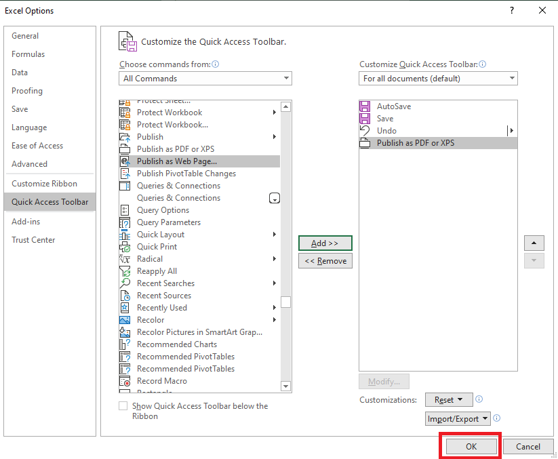558x459 pixels.
Task: Select the second Recommended PivotTables entry icon
Action: 125,369
